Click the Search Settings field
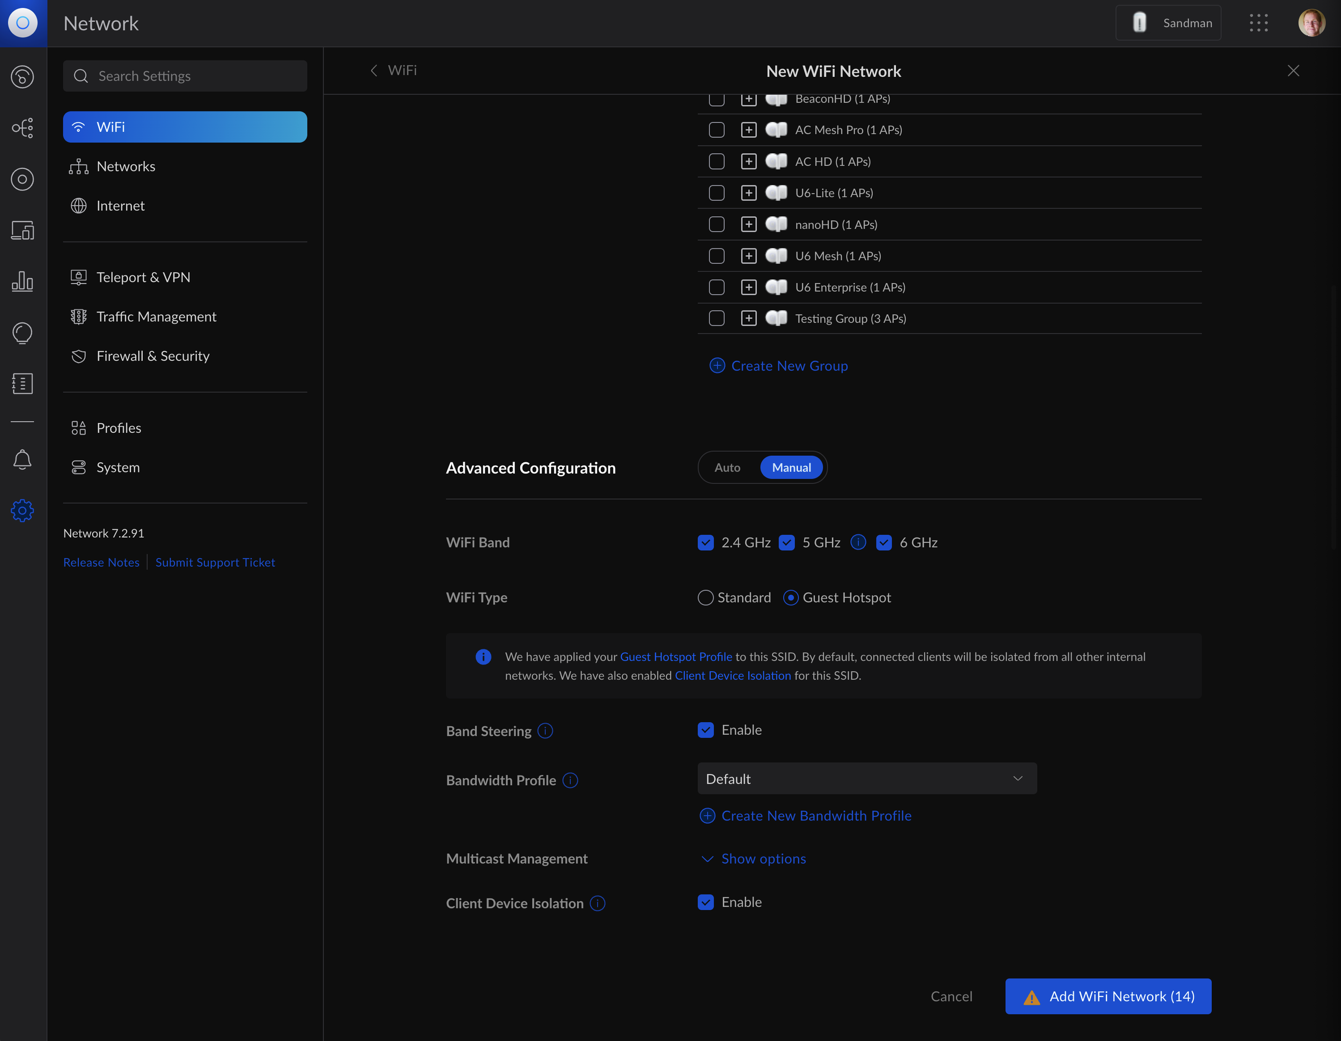Image resolution: width=1341 pixels, height=1041 pixels. [185, 76]
